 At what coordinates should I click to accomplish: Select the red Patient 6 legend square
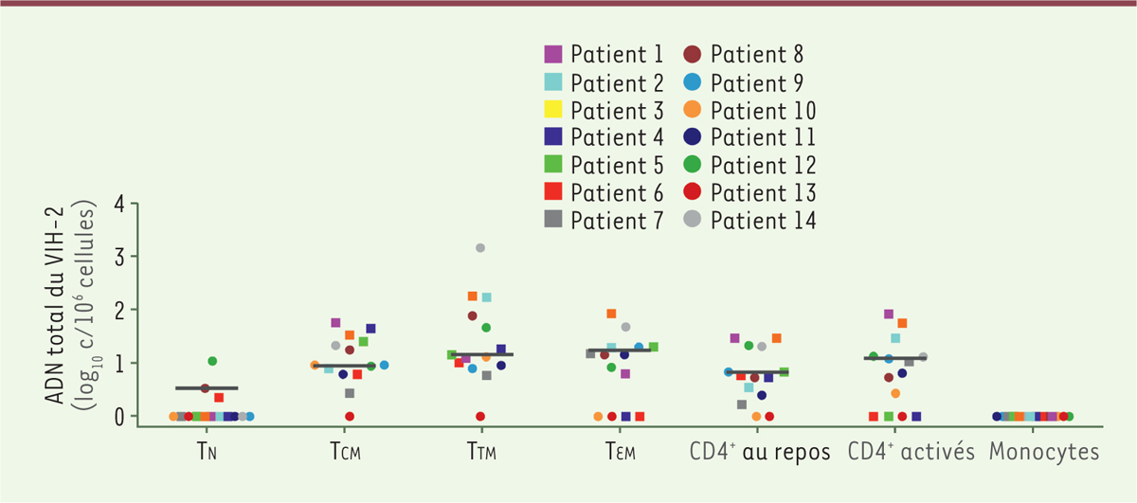(554, 192)
